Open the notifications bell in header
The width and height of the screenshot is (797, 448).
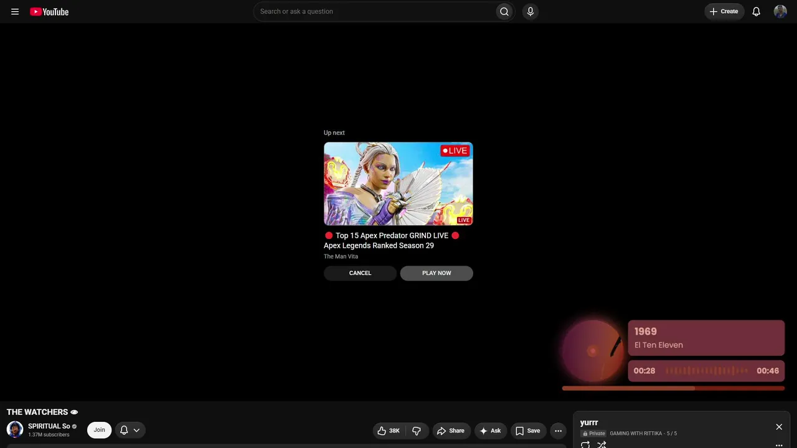click(757, 11)
